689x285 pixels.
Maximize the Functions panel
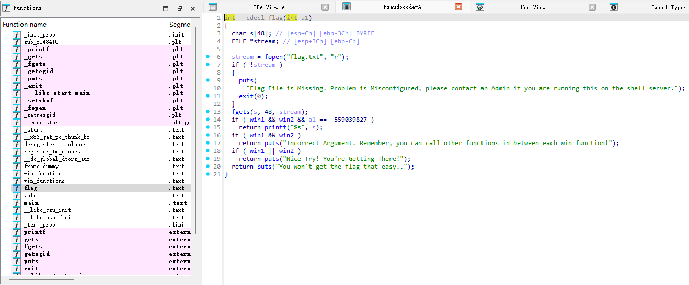(x=166, y=8)
